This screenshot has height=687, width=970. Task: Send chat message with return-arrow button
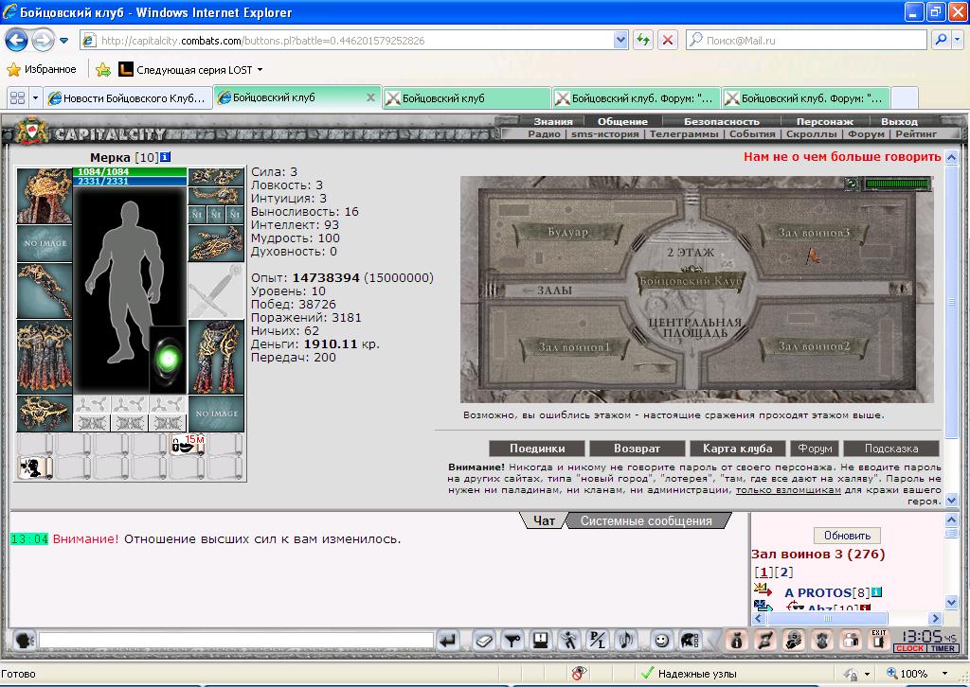pos(448,641)
